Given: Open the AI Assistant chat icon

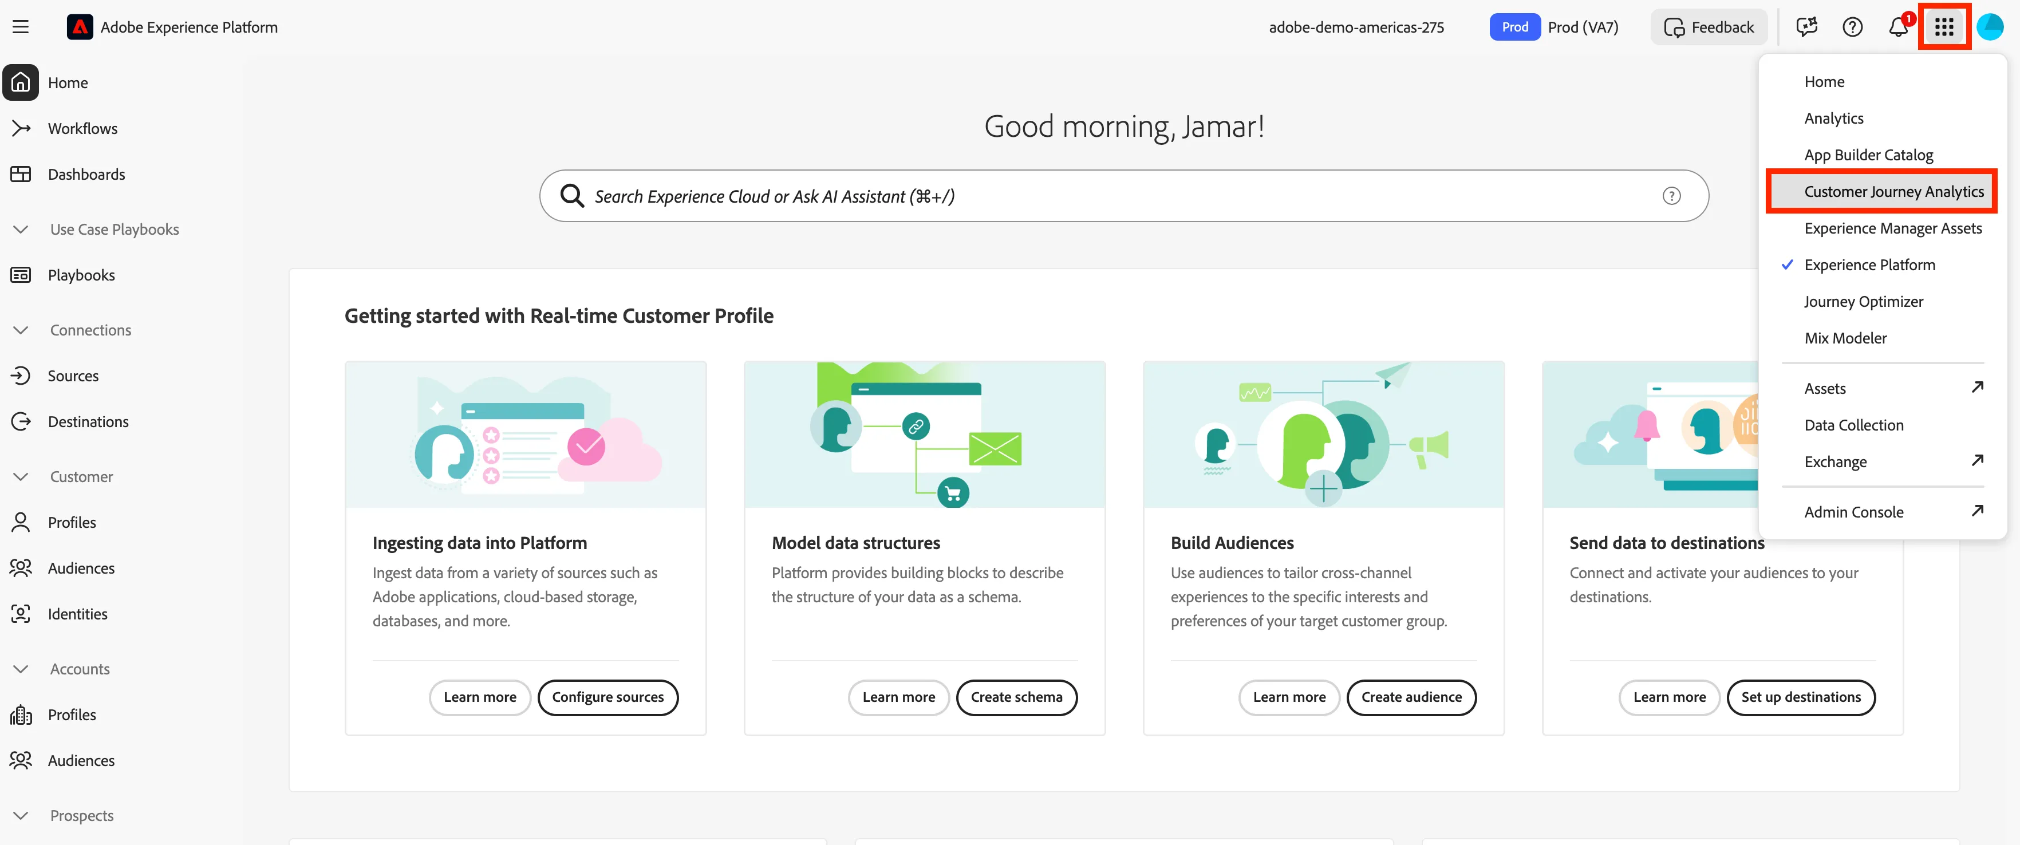Looking at the screenshot, I should tap(1806, 27).
